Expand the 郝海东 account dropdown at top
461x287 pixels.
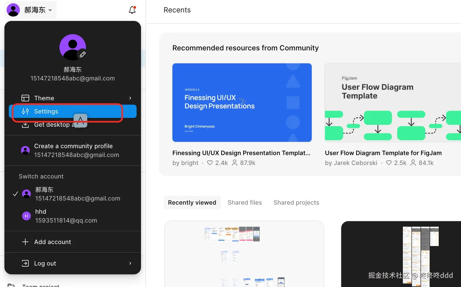30,10
